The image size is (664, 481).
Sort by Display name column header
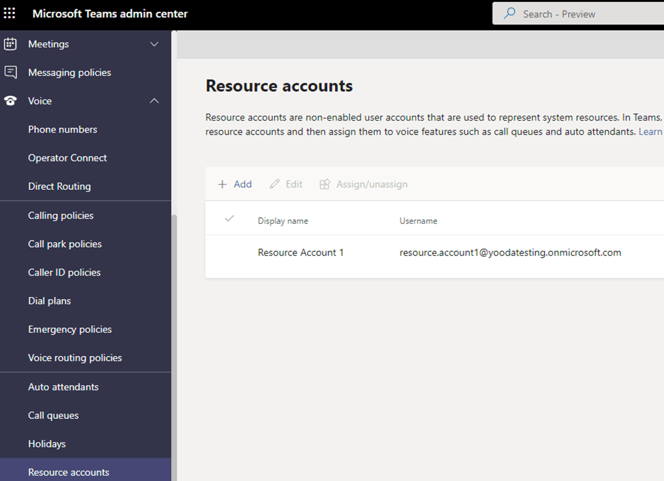click(283, 221)
